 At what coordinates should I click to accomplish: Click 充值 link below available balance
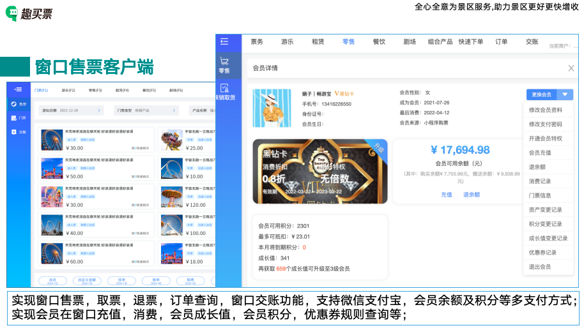[x=447, y=195]
